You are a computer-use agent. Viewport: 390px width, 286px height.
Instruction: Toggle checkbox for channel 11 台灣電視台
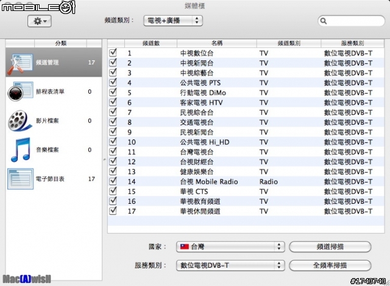(x=113, y=152)
